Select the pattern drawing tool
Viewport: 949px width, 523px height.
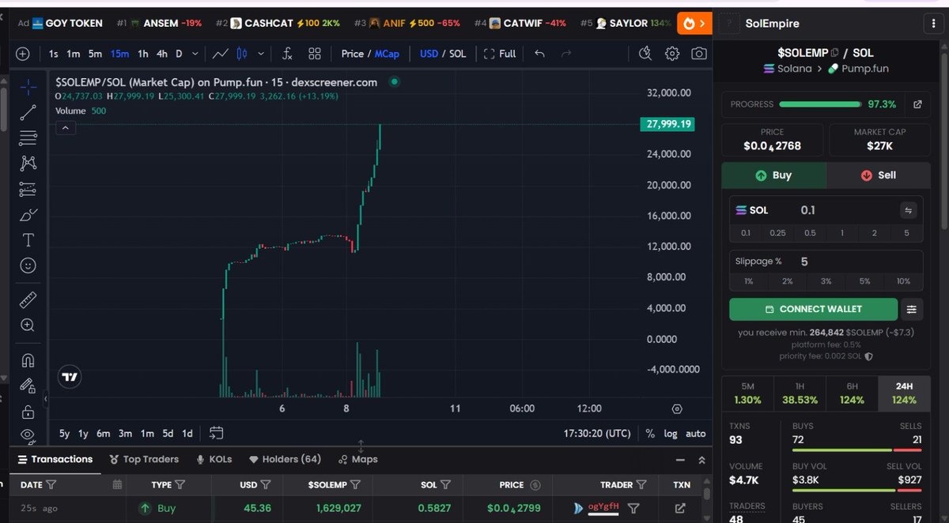coord(28,164)
